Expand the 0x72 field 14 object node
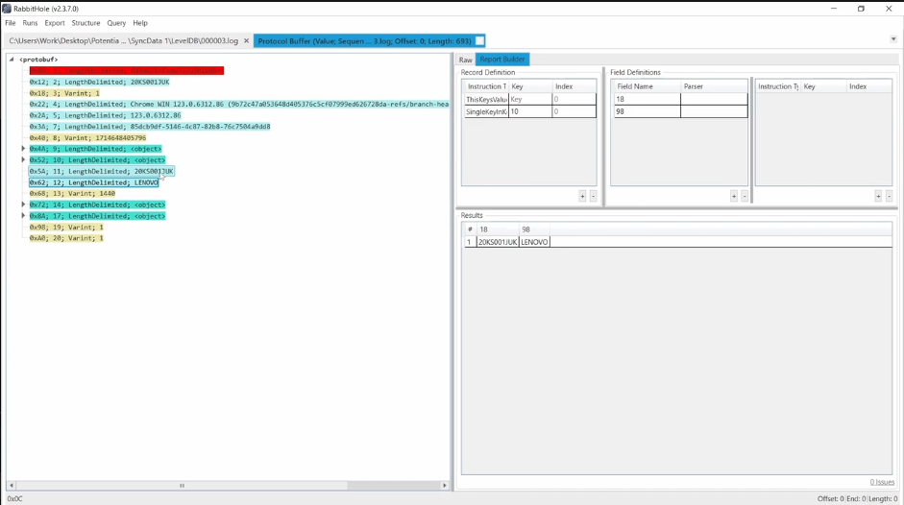Viewport: 904px width, 505px height. click(23, 204)
